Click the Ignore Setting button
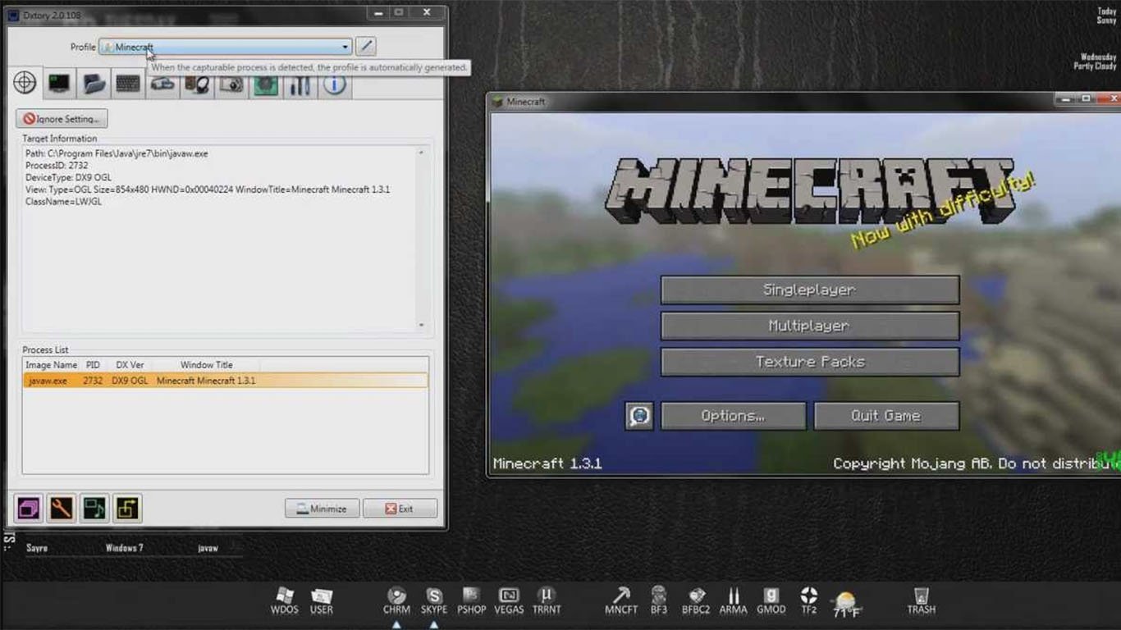The image size is (1121, 630). (62, 119)
